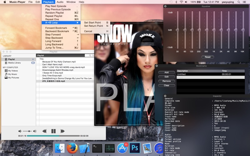The image size is (250, 156).
Task: Open the Audio menu in menu bar
Action: tap(60, 2)
